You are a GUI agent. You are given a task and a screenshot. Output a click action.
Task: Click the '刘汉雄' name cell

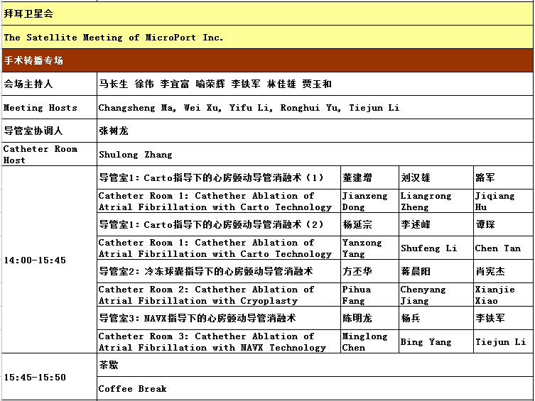pos(436,177)
